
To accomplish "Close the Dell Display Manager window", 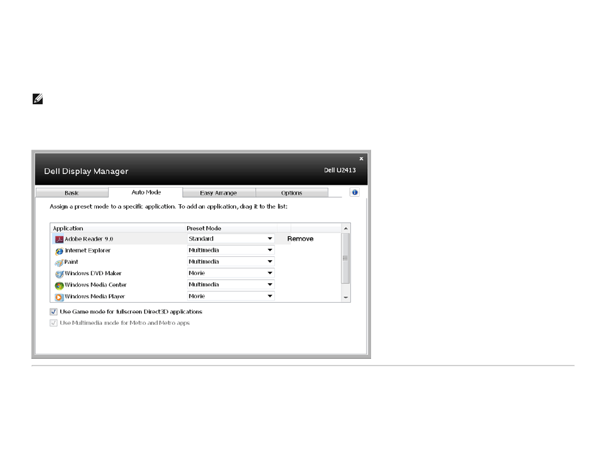I will click(x=361, y=158).
